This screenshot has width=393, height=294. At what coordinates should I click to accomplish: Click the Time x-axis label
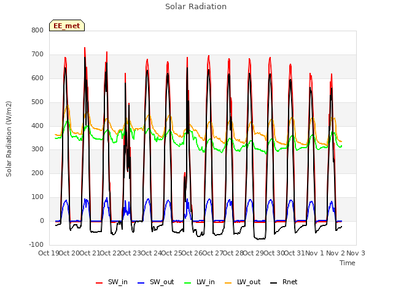(x=348, y=263)
